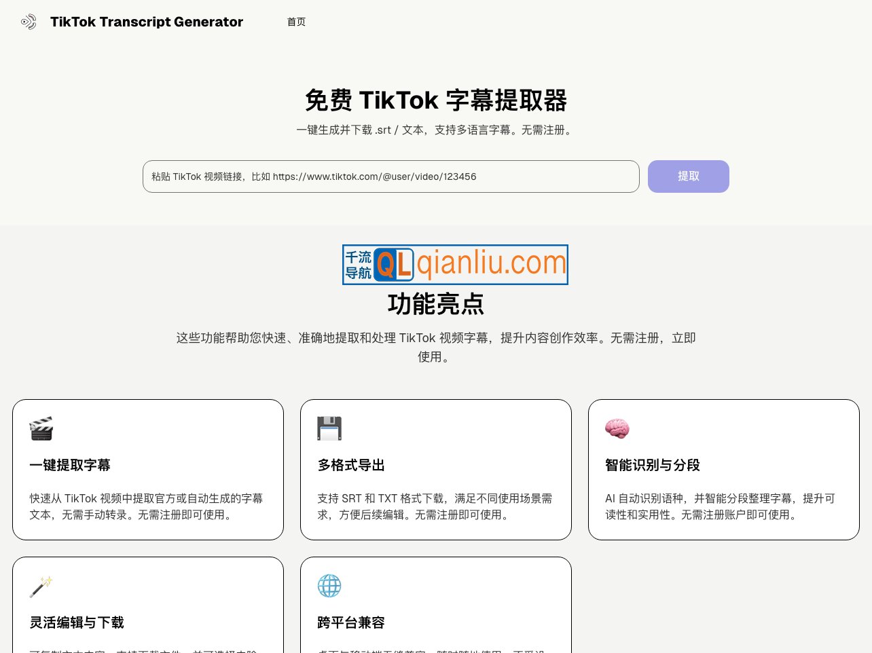
Task: Click the magic wand icon on 灵活编辑与下载 card
Action: click(x=41, y=586)
